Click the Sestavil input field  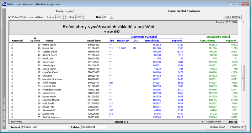[x=45, y=127]
